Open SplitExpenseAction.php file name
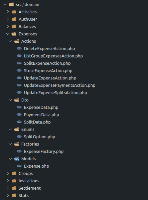The height and width of the screenshot is (200, 148). click(x=47, y=63)
